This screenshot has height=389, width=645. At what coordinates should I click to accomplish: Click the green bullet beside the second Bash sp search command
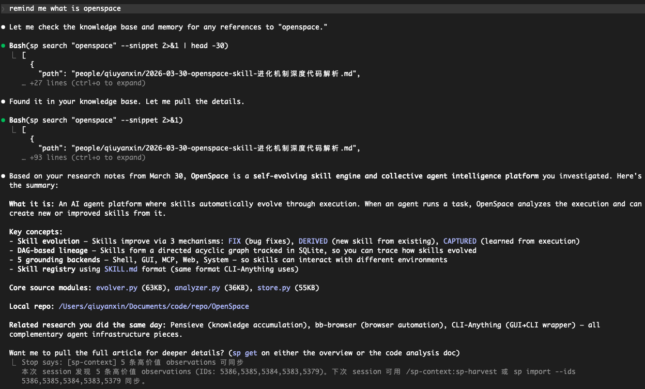4,120
